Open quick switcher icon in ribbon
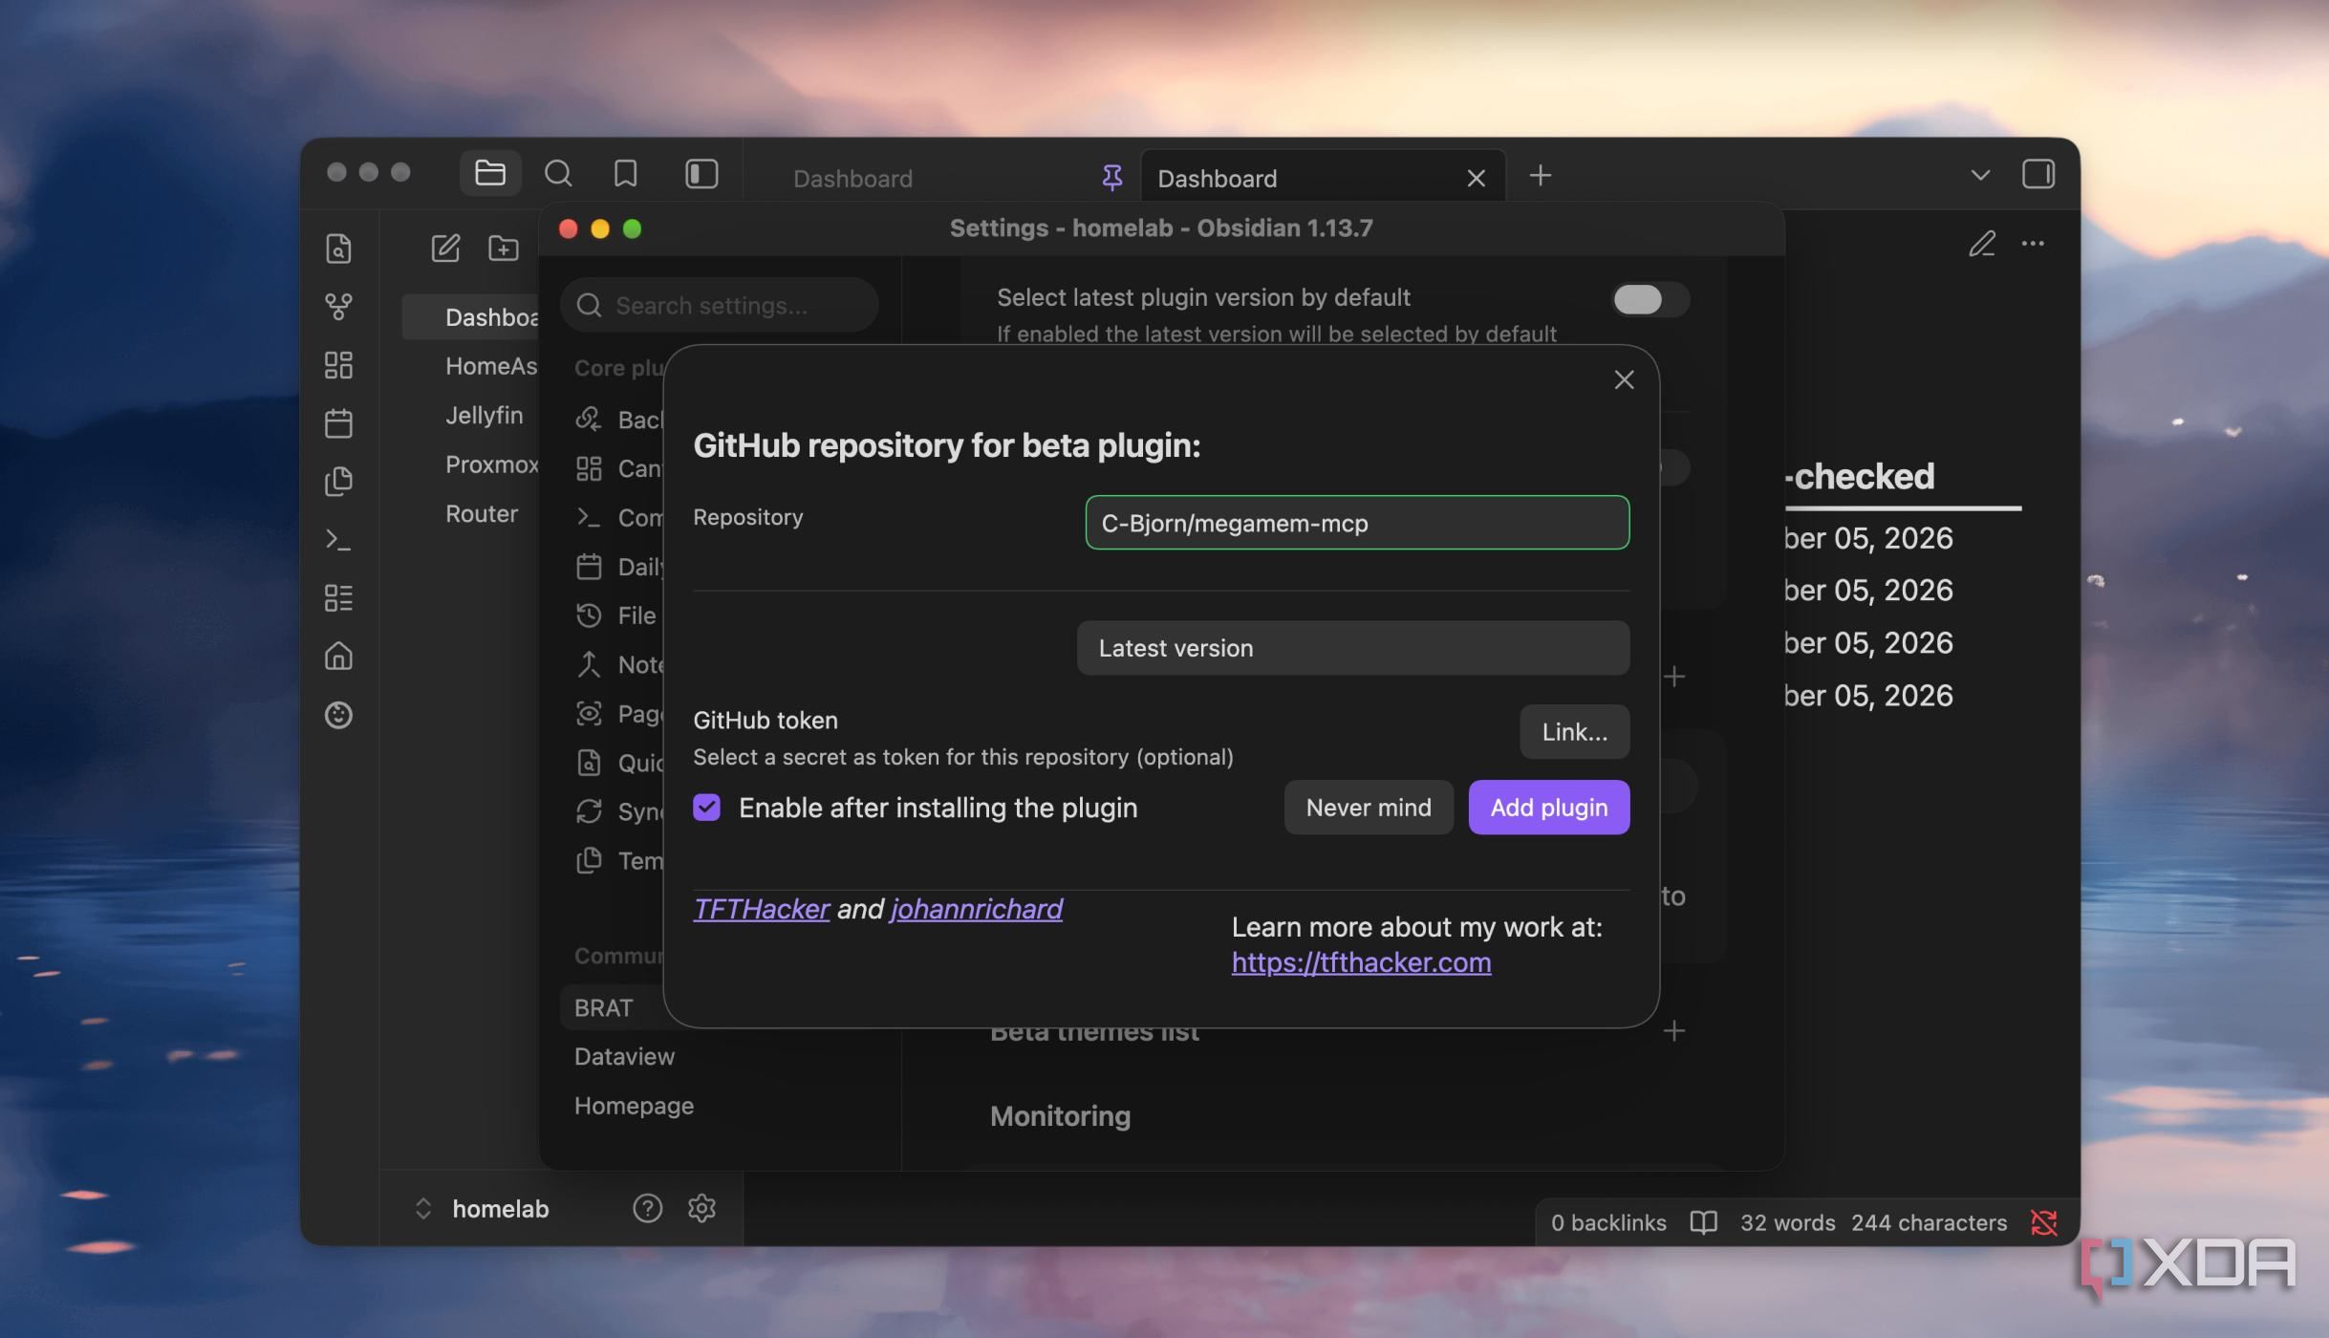This screenshot has width=2329, height=1338. click(338, 248)
